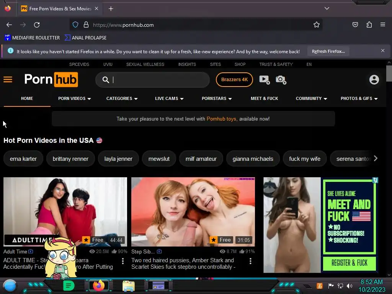This screenshot has width=392, height=294.
Task: Open the Spicevids top link
Action: click(x=79, y=64)
